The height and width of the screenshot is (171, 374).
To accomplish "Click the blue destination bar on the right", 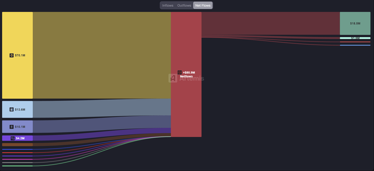I will [x=355, y=45].
